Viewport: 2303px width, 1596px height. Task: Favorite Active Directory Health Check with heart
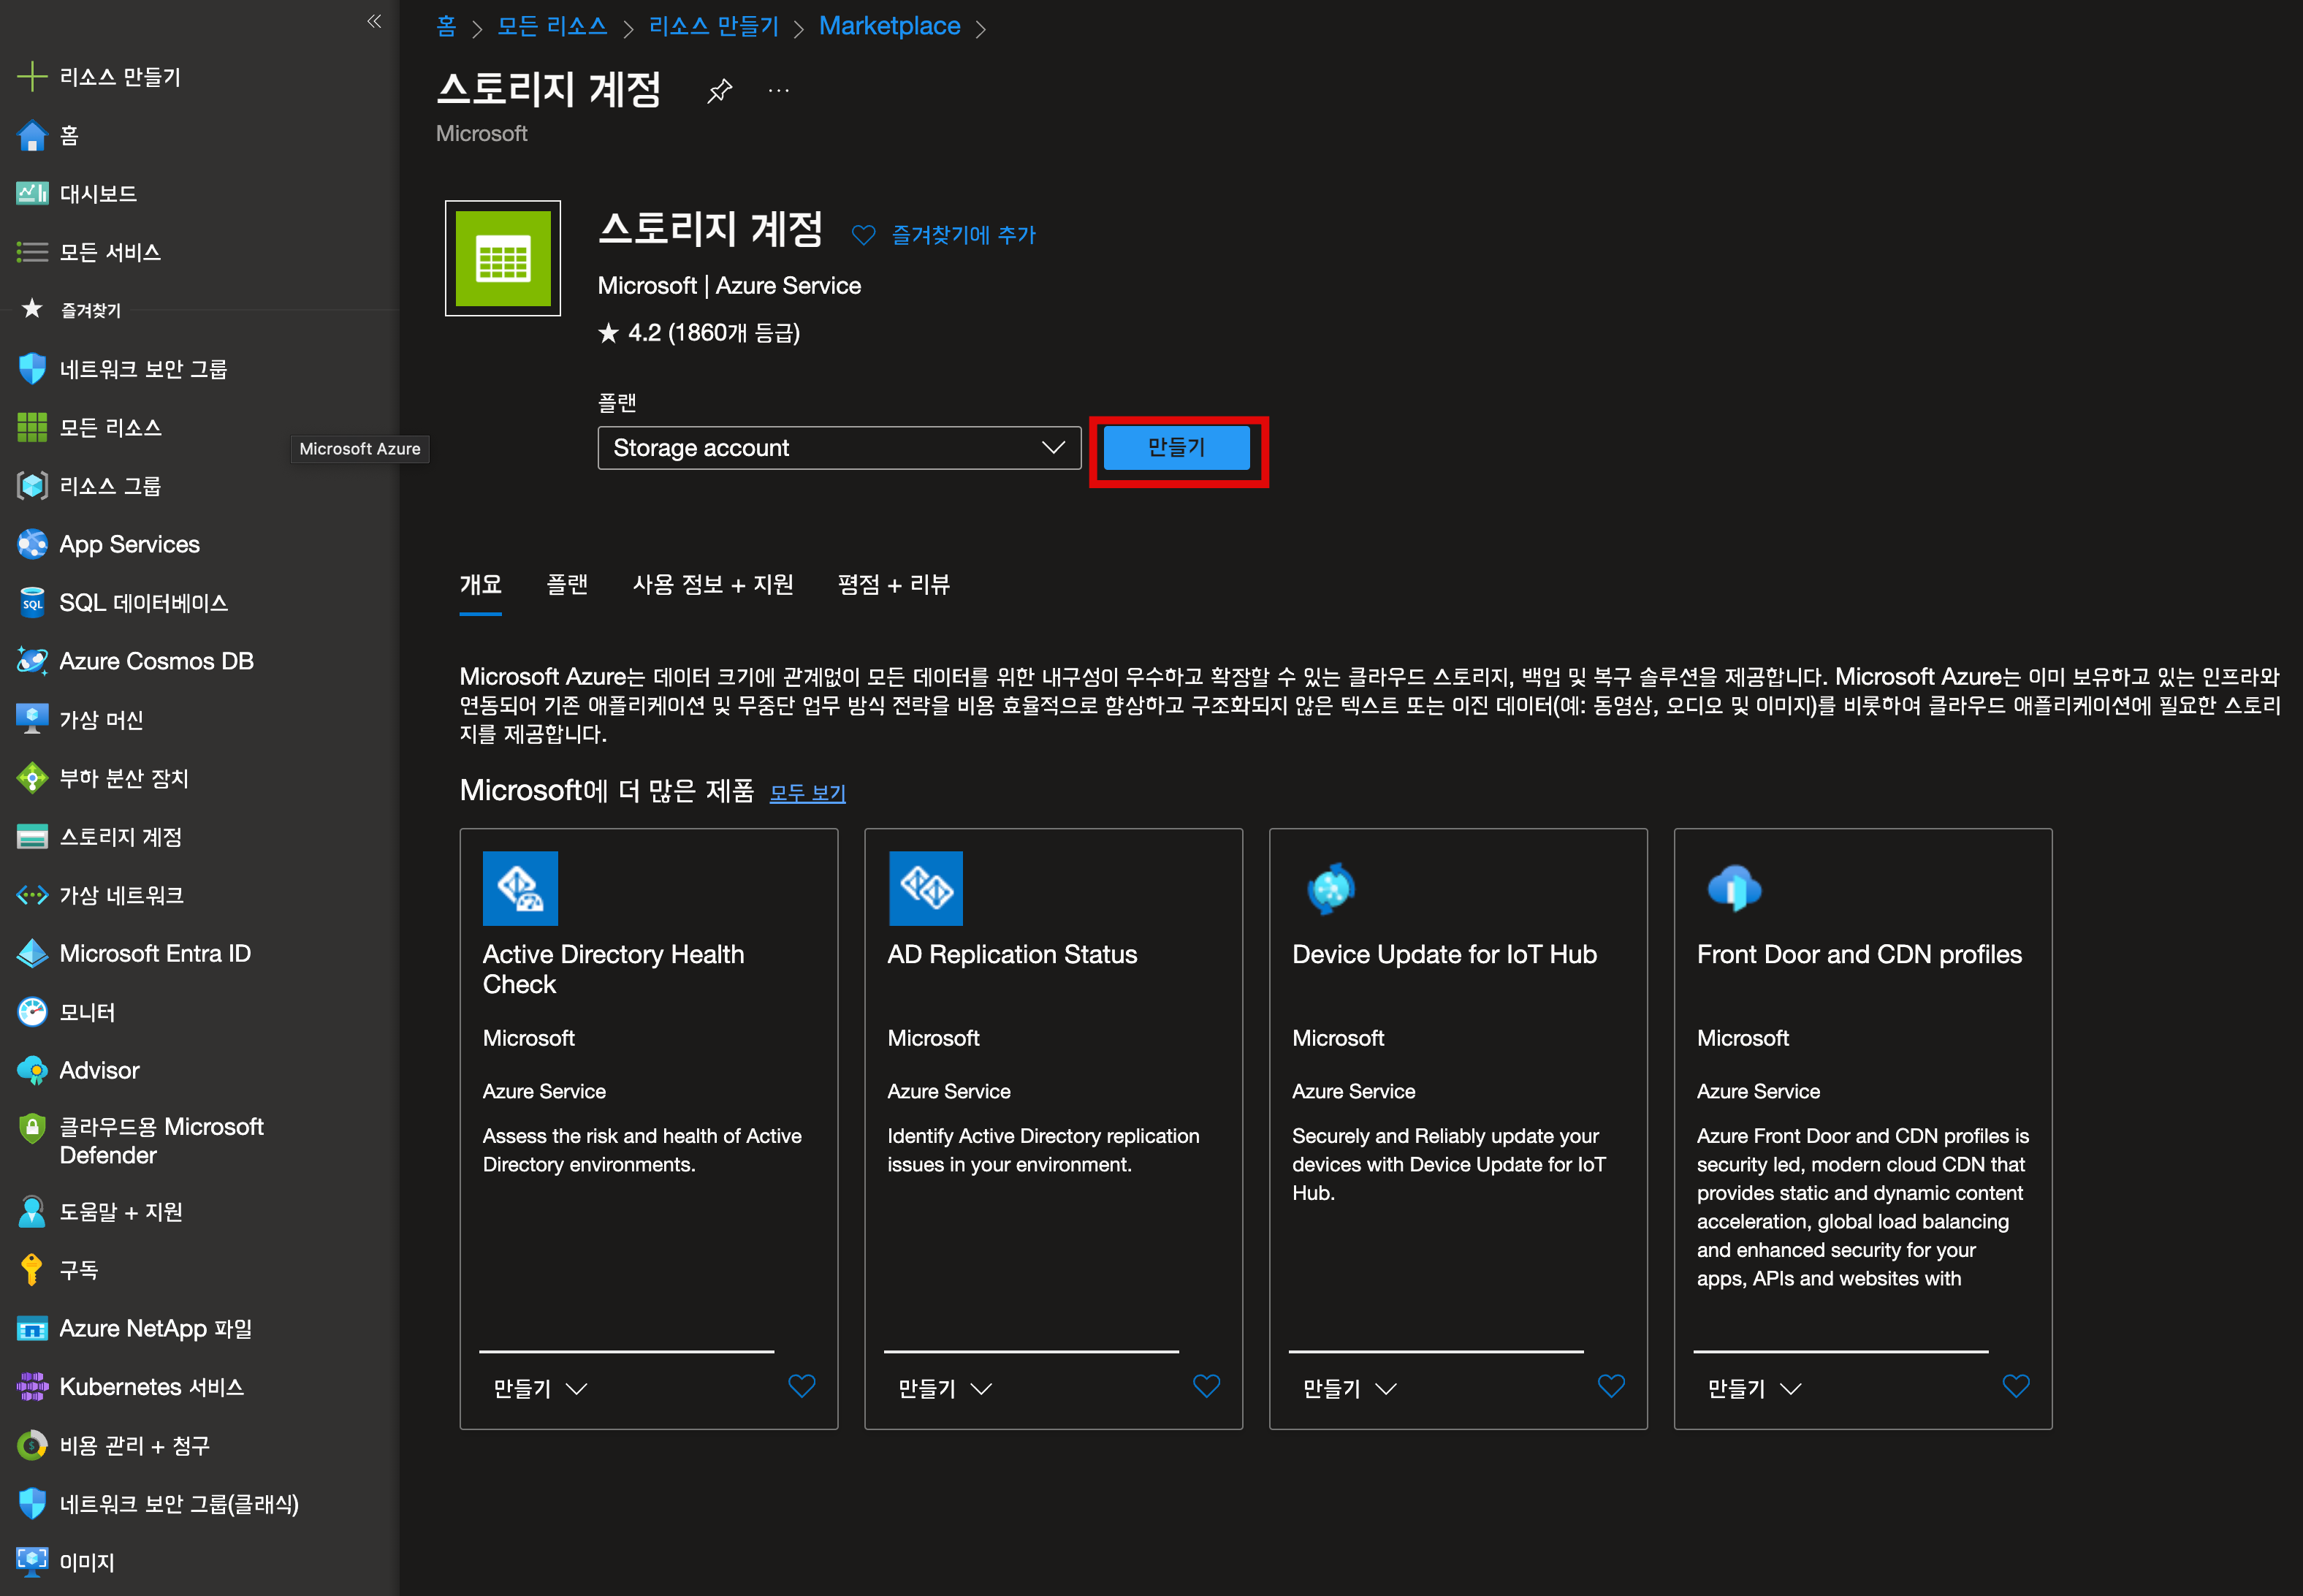802,1386
